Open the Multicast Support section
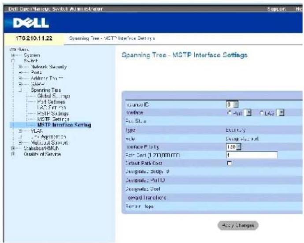The image size is (304, 243). pos(49,142)
